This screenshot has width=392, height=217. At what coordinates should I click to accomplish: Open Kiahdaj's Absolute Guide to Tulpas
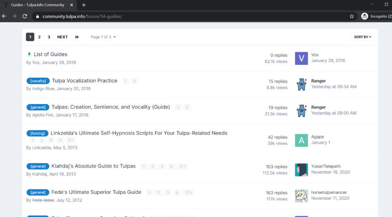[93, 166]
